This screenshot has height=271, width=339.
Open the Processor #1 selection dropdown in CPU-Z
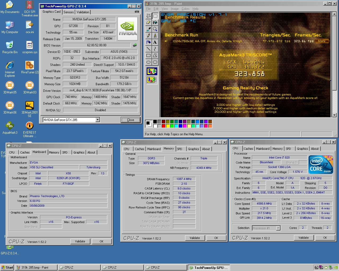pyautogui.click(x=278, y=228)
